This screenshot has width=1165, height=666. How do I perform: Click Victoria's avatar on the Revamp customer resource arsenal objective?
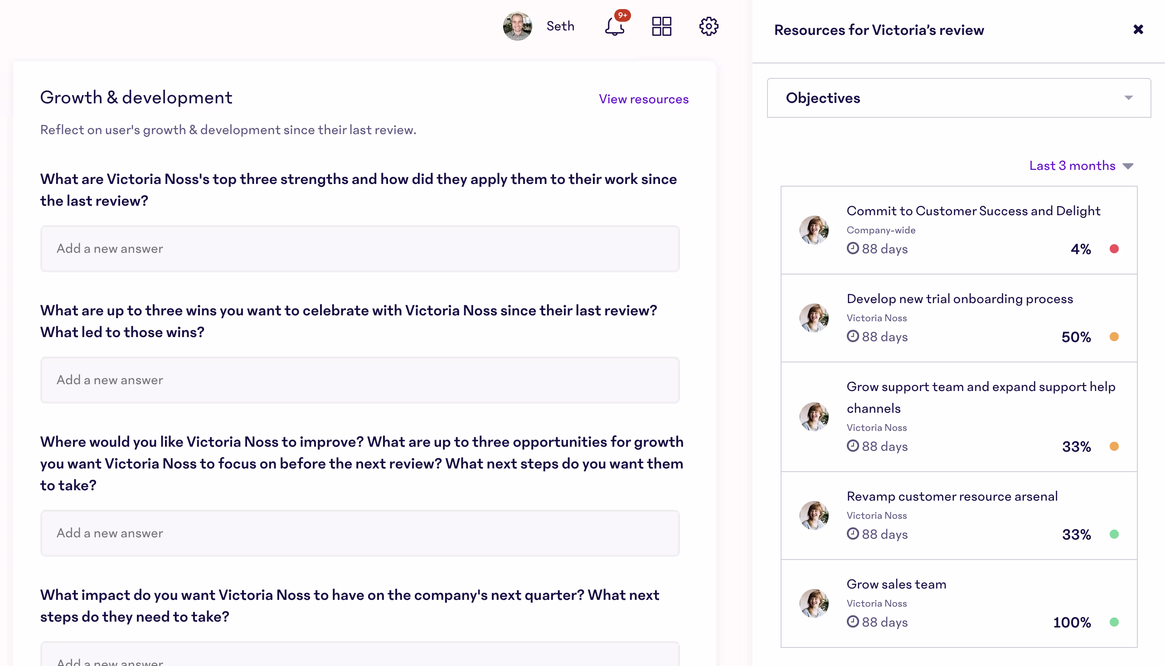[814, 515]
